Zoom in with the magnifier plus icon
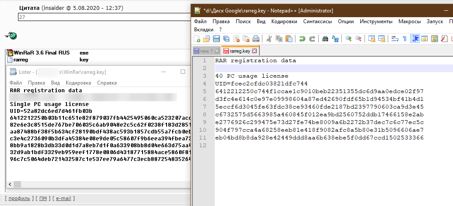This screenshot has height=206, width=453. 348,39
